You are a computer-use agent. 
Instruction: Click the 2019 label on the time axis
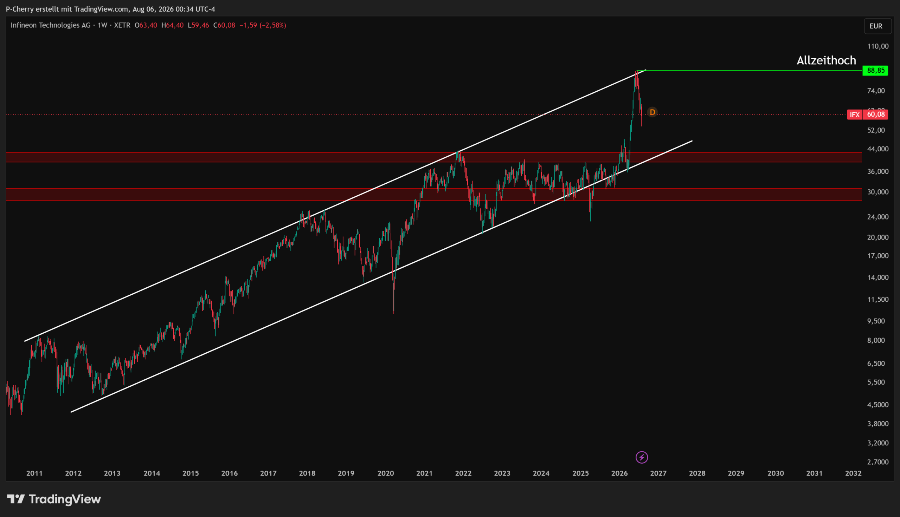[x=346, y=473]
